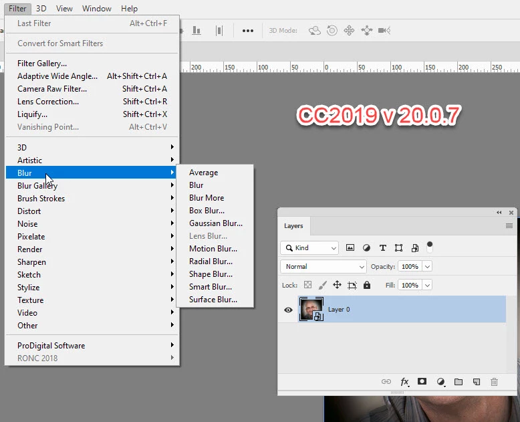This screenshot has height=422, width=520.
Task: Expand the Artistic submenu
Action: click(92, 160)
